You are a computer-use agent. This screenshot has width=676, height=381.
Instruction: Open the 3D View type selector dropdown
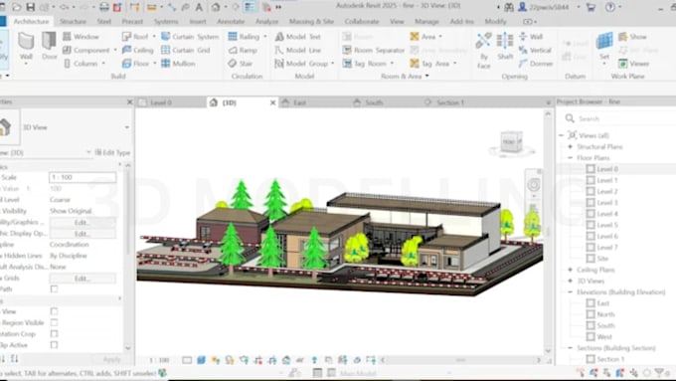[x=127, y=127]
